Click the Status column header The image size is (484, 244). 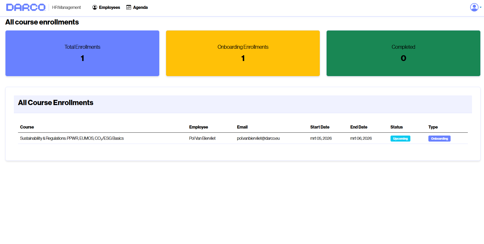point(396,127)
